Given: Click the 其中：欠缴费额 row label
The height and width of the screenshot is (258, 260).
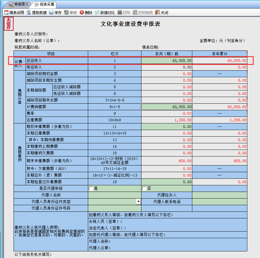Looking at the screenshot, I should click(x=46, y=168).
